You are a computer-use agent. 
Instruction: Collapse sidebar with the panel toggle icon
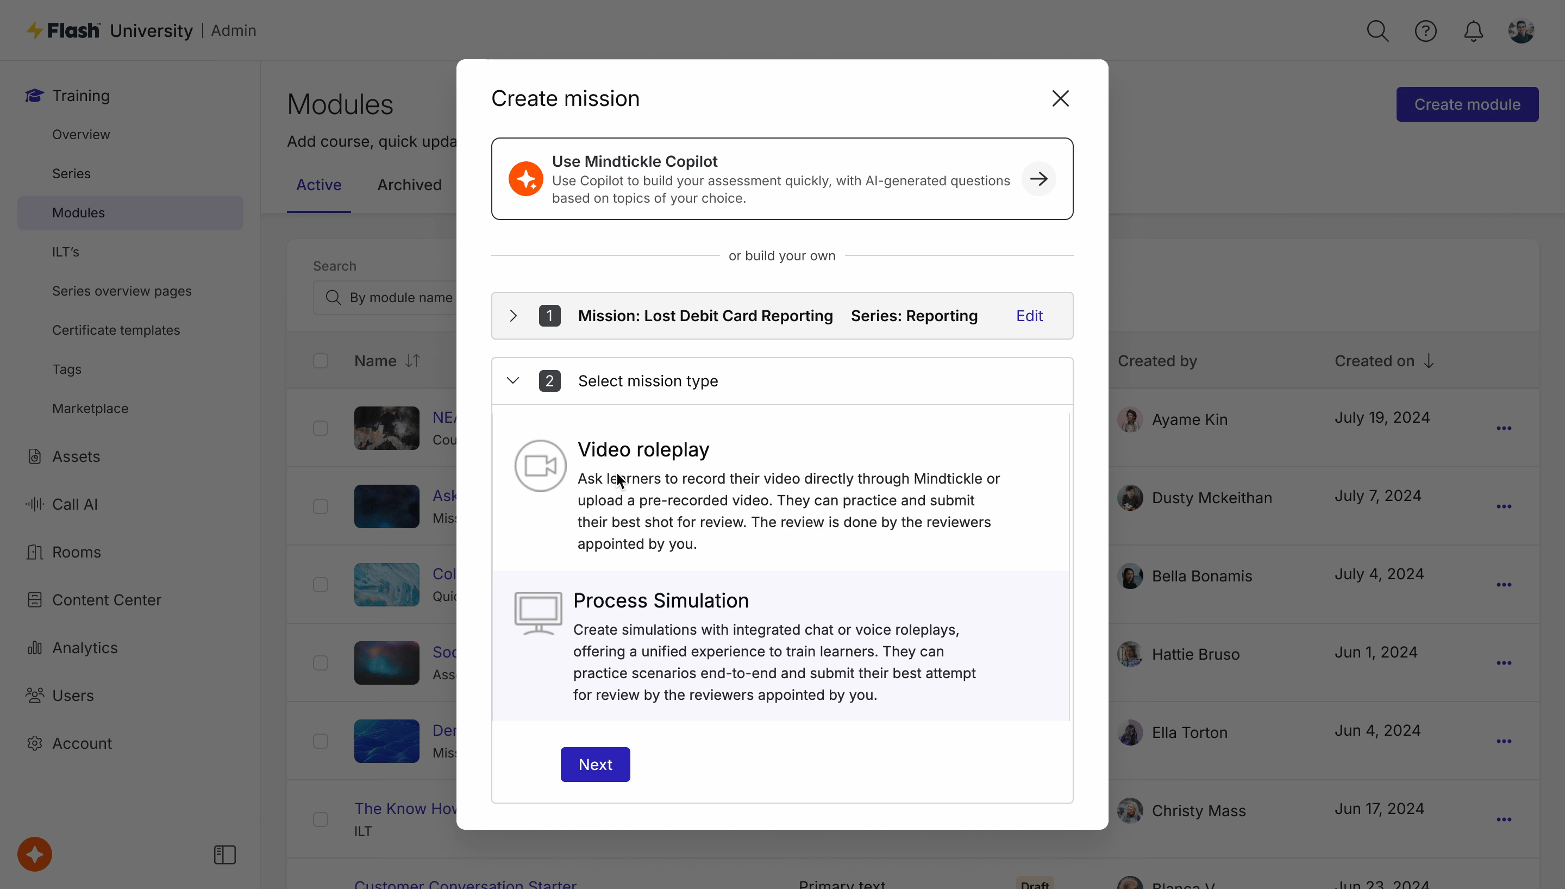[x=224, y=854]
